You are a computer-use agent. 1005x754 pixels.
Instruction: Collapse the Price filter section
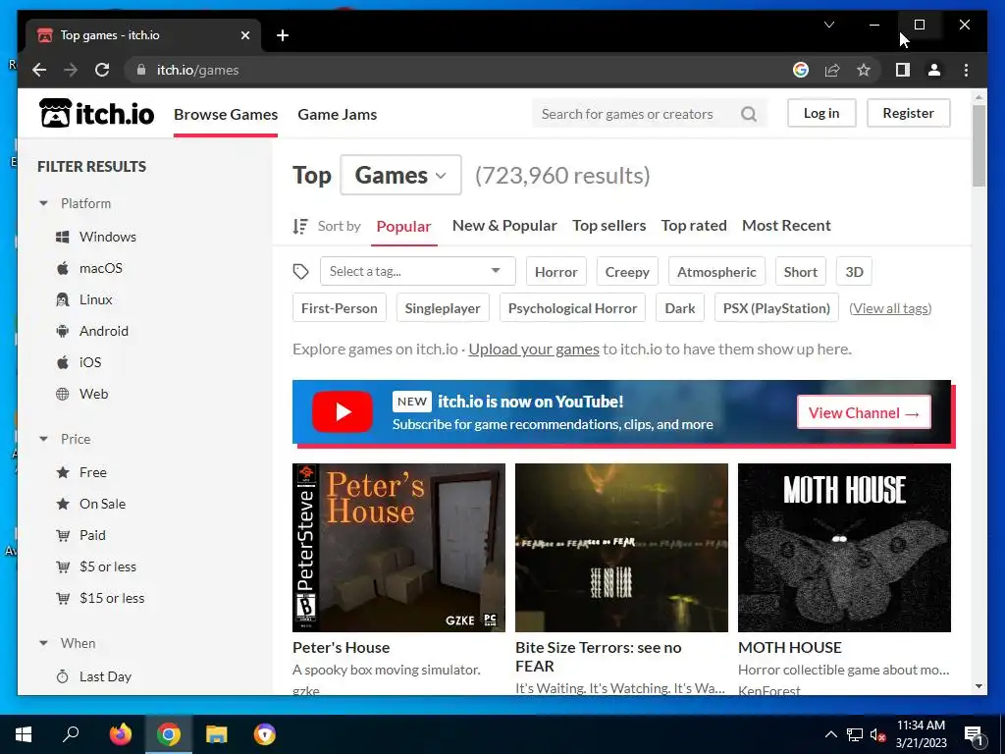(43, 439)
